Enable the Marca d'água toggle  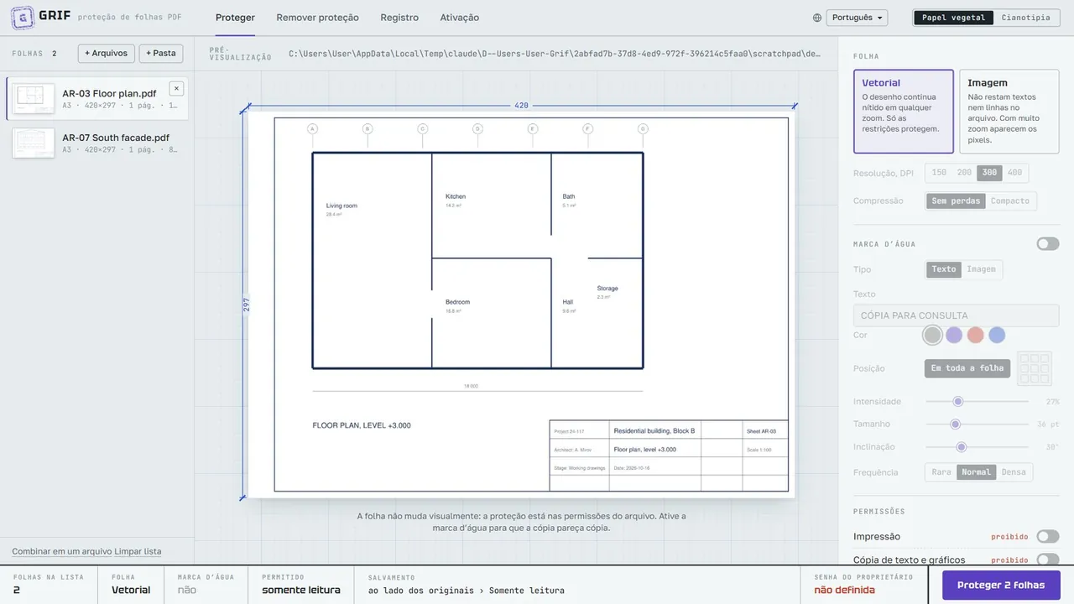click(x=1047, y=244)
